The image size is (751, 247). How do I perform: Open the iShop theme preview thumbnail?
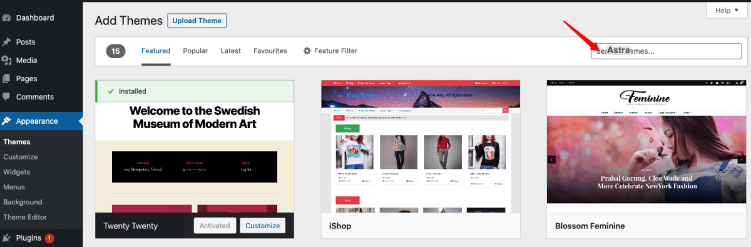421,146
